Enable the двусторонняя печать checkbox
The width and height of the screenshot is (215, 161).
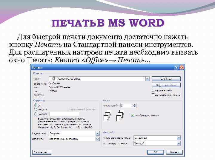click(x=153, y=95)
